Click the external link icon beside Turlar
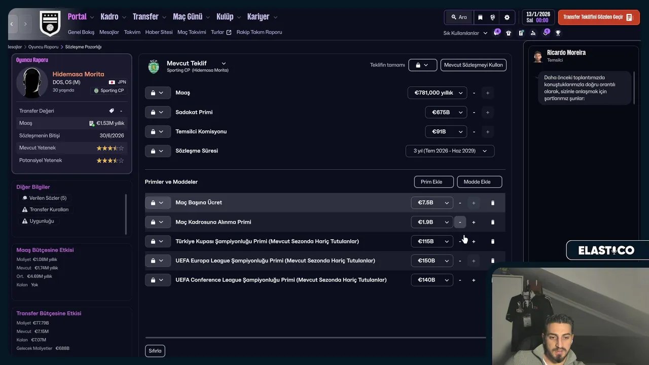This screenshot has height=365, width=649. point(229,32)
